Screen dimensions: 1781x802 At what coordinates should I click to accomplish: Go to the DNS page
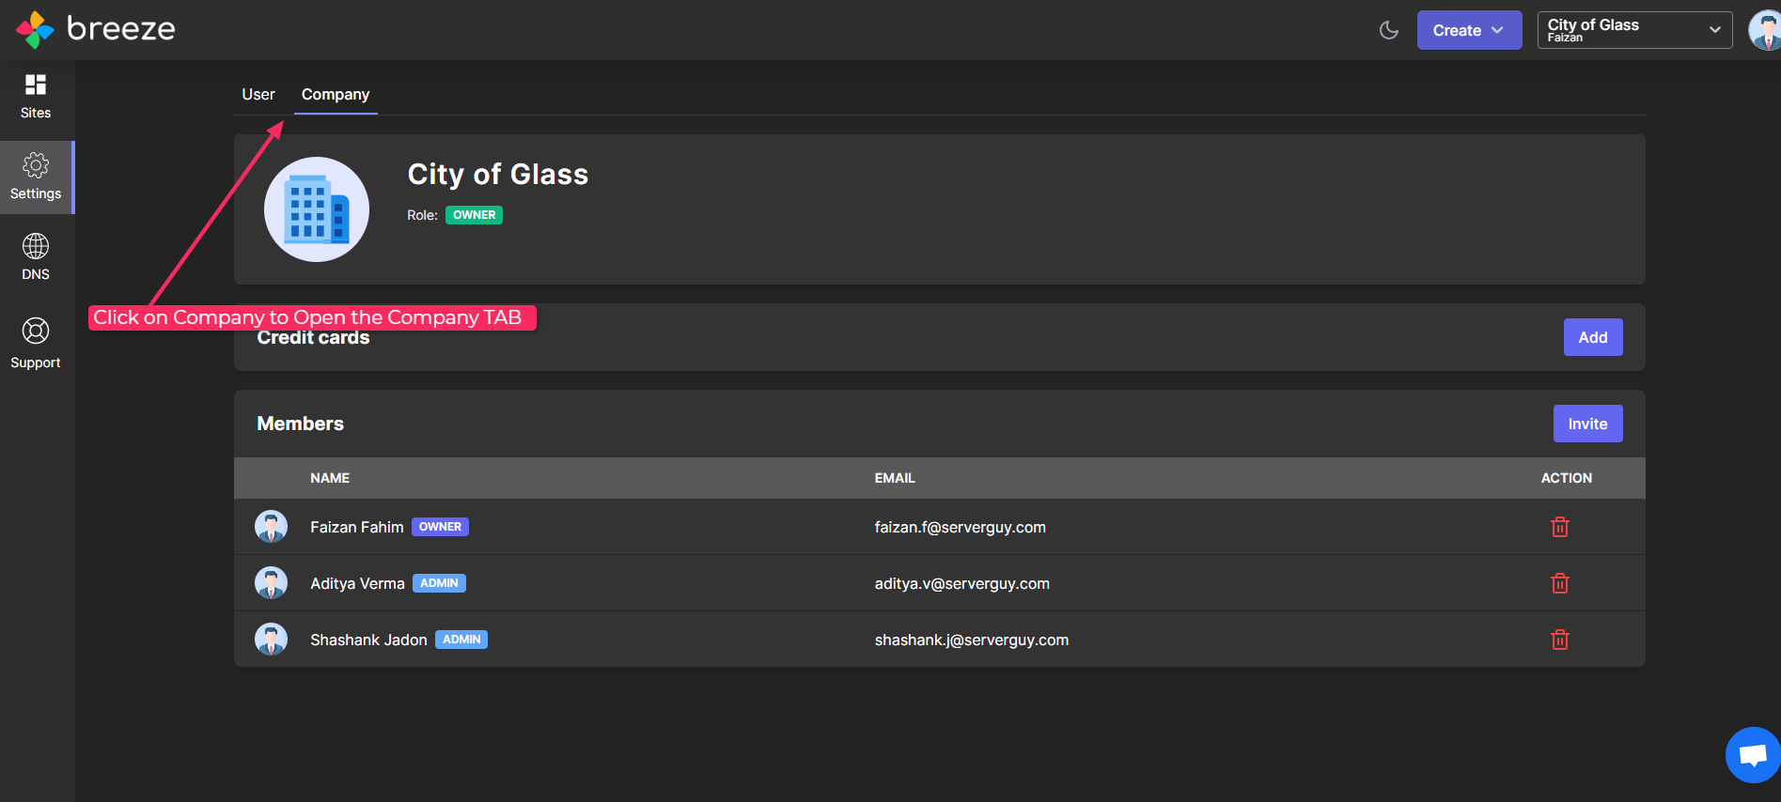[36, 257]
